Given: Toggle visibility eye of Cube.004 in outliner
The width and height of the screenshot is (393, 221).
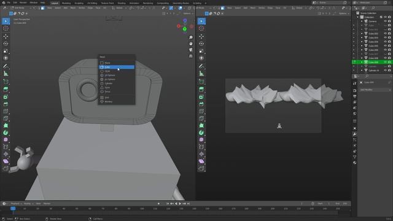Looking at the screenshot, I should point(385,42).
